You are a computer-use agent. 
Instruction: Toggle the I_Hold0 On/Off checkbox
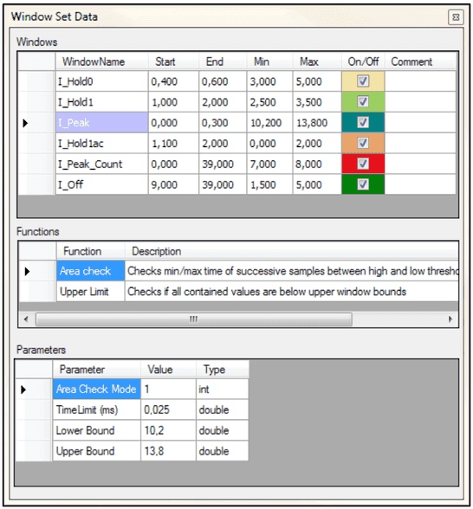coord(362,81)
